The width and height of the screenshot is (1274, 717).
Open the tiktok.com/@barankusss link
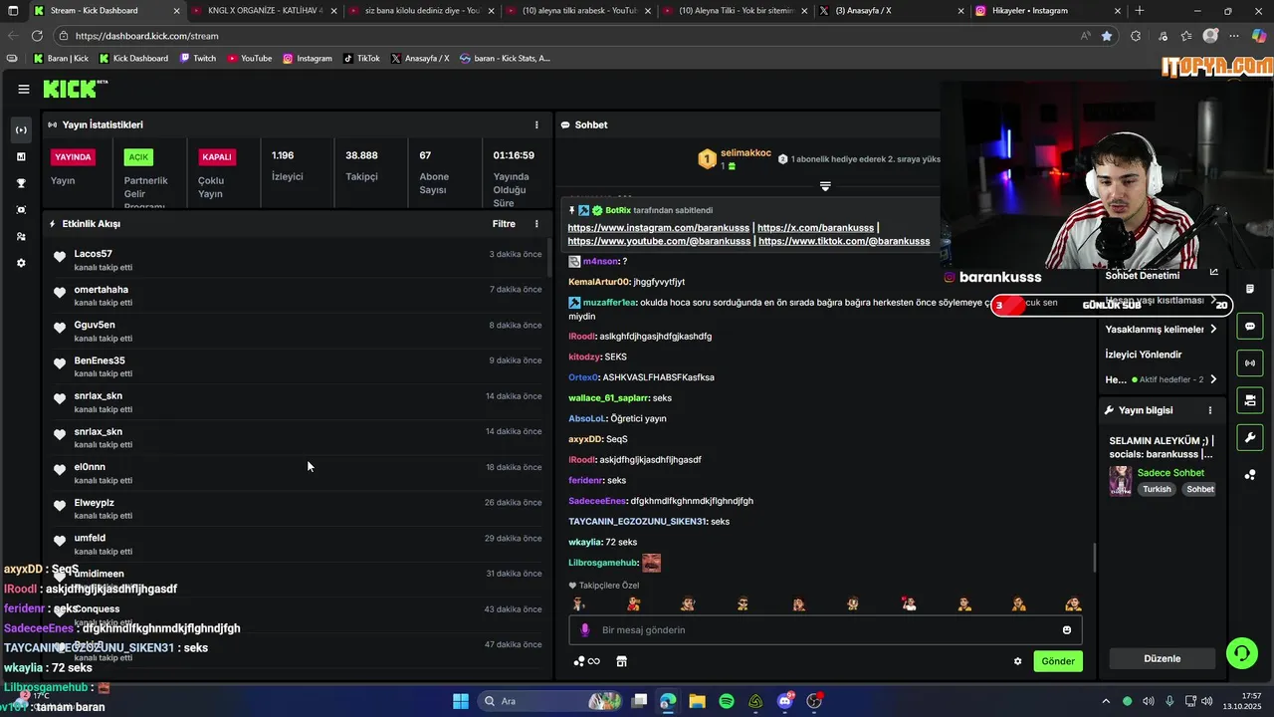(844, 241)
